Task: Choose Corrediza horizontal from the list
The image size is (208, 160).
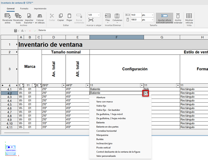Action: click(106, 131)
